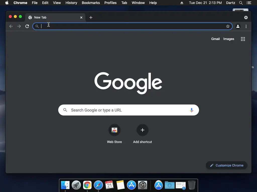
Task: Open the Apple menu
Action: [7, 2]
